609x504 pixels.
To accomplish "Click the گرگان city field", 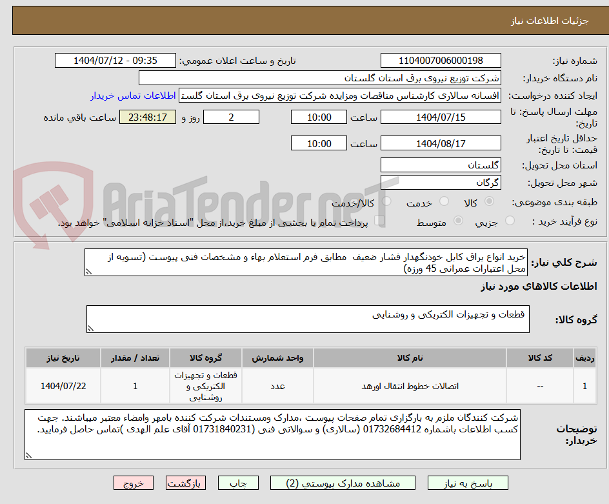I will pyautogui.click(x=441, y=181).
